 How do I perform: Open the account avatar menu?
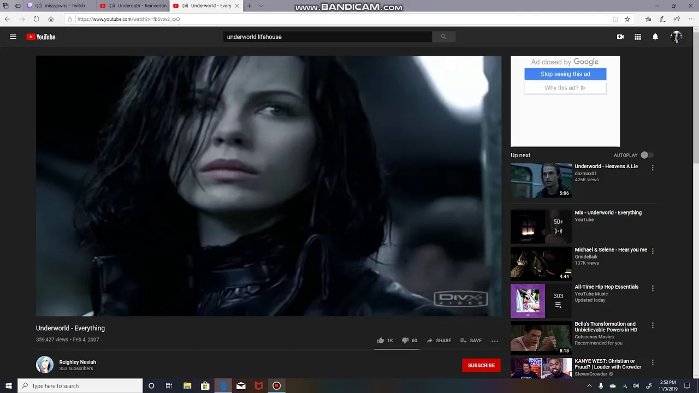677,37
